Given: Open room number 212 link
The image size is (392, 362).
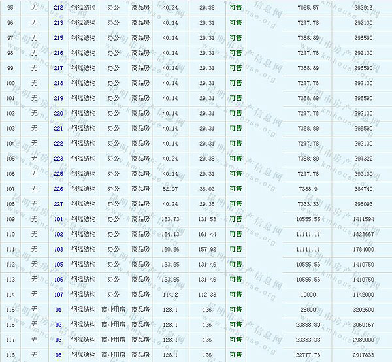Looking at the screenshot, I should (59, 8).
